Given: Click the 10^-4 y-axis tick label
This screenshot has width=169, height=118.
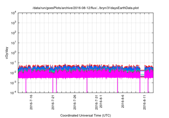Looking at the screenshot, I should click(13, 93).
